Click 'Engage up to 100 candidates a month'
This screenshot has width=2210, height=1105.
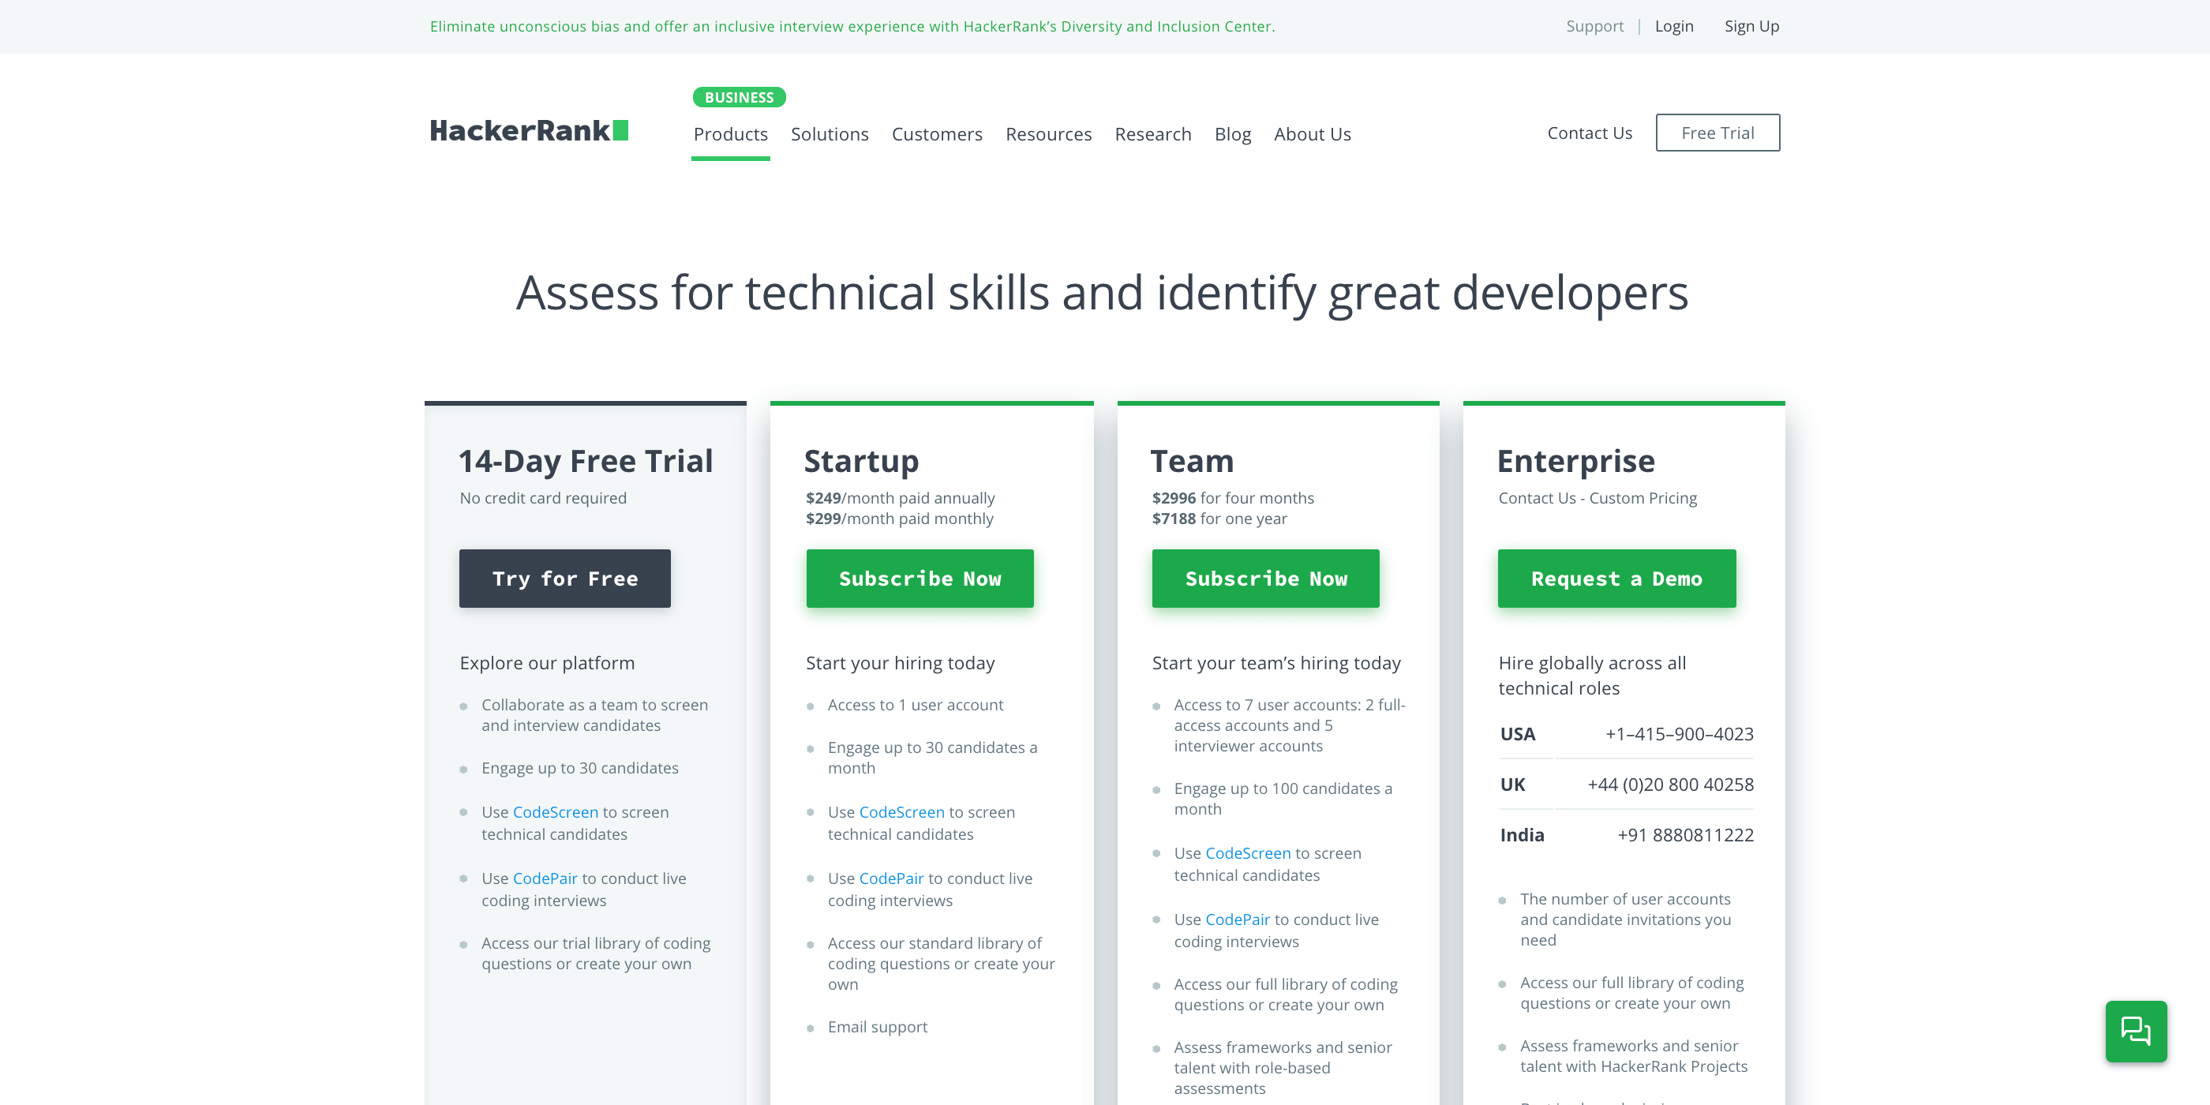click(x=1283, y=798)
